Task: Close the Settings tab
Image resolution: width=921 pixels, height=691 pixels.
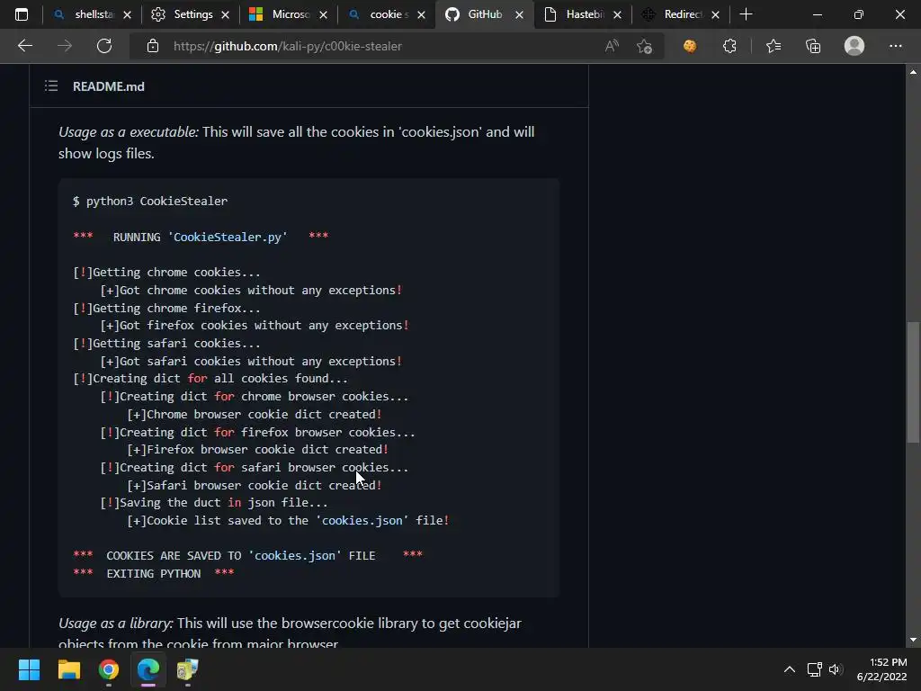Action: pyautogui.click(x=225, y=15)
